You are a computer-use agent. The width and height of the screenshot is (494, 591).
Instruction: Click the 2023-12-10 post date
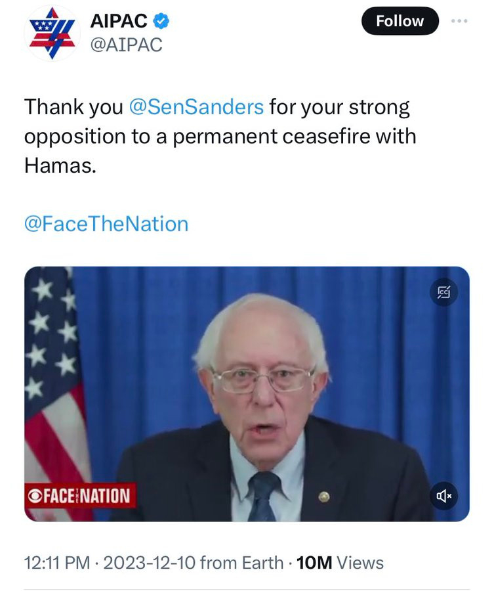coord(149,563)
